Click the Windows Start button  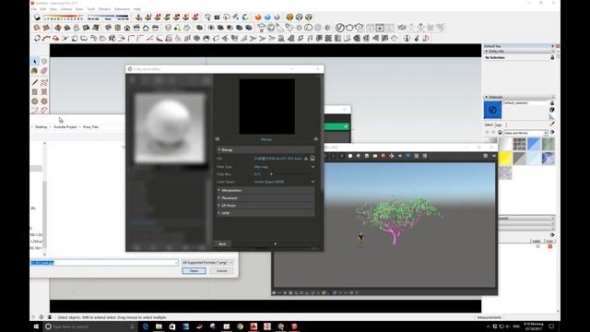click(x=36, y=326)
